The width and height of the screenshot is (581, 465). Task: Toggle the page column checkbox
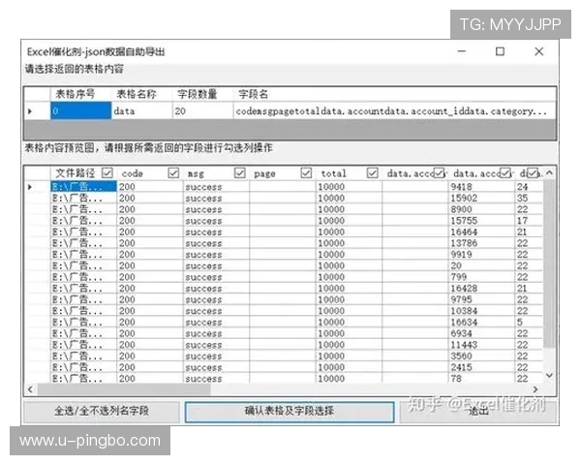click(306, 172)
